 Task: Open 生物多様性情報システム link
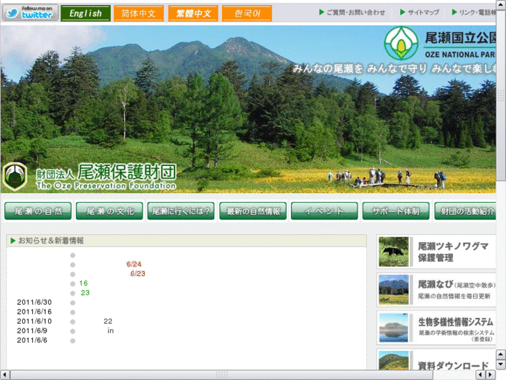click(x=456, y=328)
